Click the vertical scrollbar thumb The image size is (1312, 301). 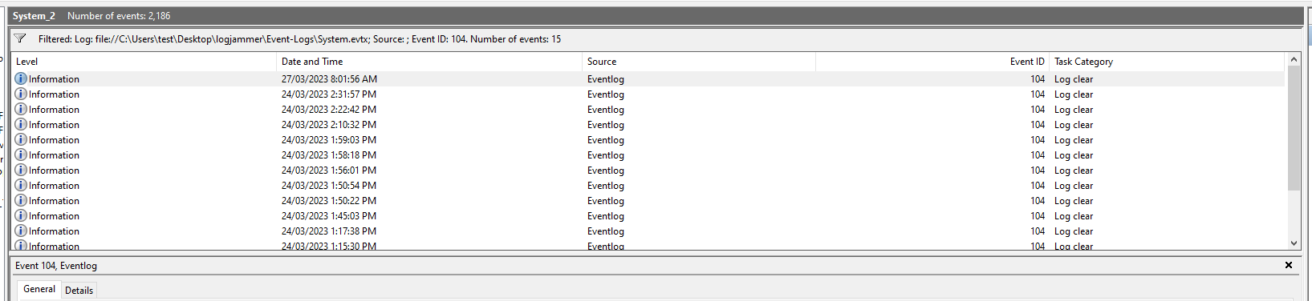click(1294, 128)
